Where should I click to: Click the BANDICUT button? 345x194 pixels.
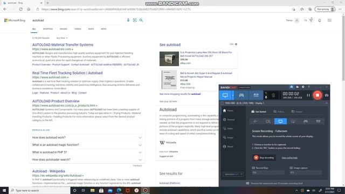tap(233, 174)
